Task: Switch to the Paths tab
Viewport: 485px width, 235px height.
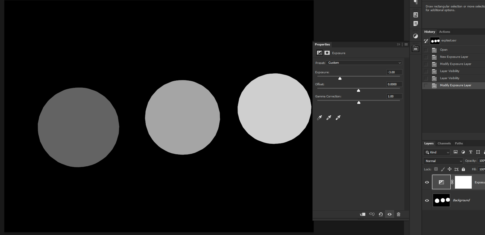Action: coord(459,143)
